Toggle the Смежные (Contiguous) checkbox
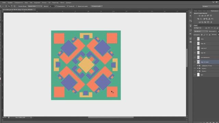 (x=68, y=6)
